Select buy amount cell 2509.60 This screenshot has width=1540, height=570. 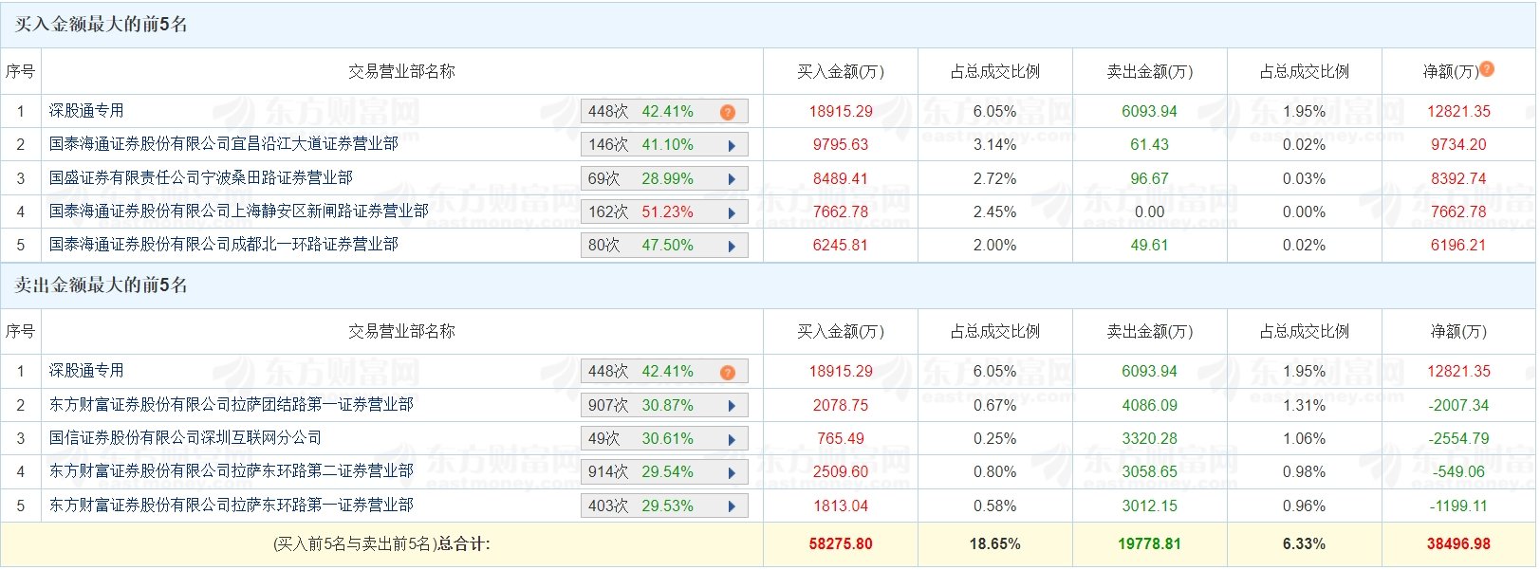pyautogui.click(x=841, y=471)
